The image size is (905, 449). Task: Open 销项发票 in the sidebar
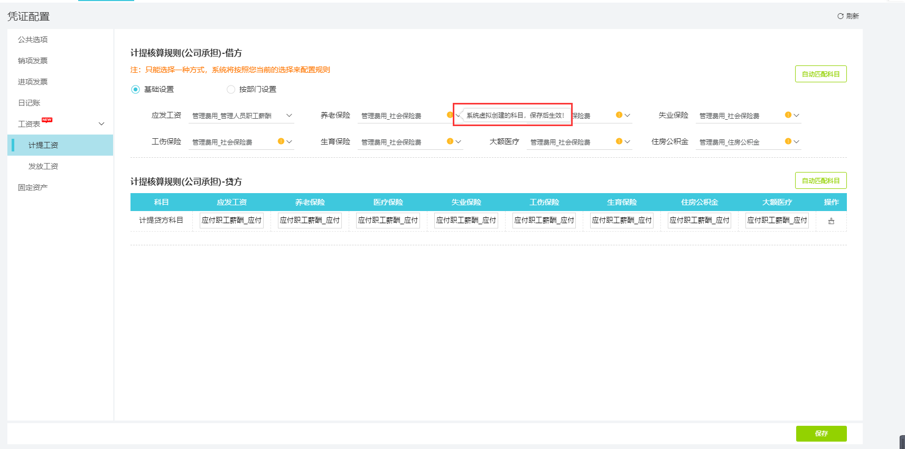[33, 61]
